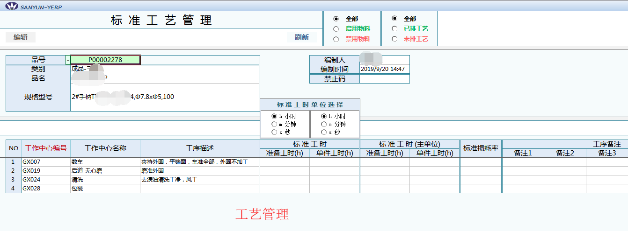
Task: Select s 秒 in right unit group
Action: point(324,132)
